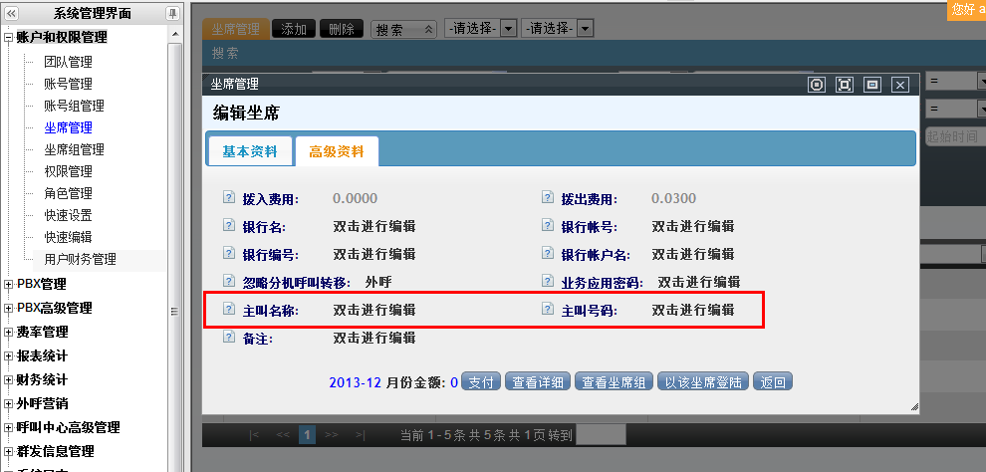The height and width of the screenshot is (472, 986).
Task: Select the 高级资料 tab
Action: click(337, 151)
